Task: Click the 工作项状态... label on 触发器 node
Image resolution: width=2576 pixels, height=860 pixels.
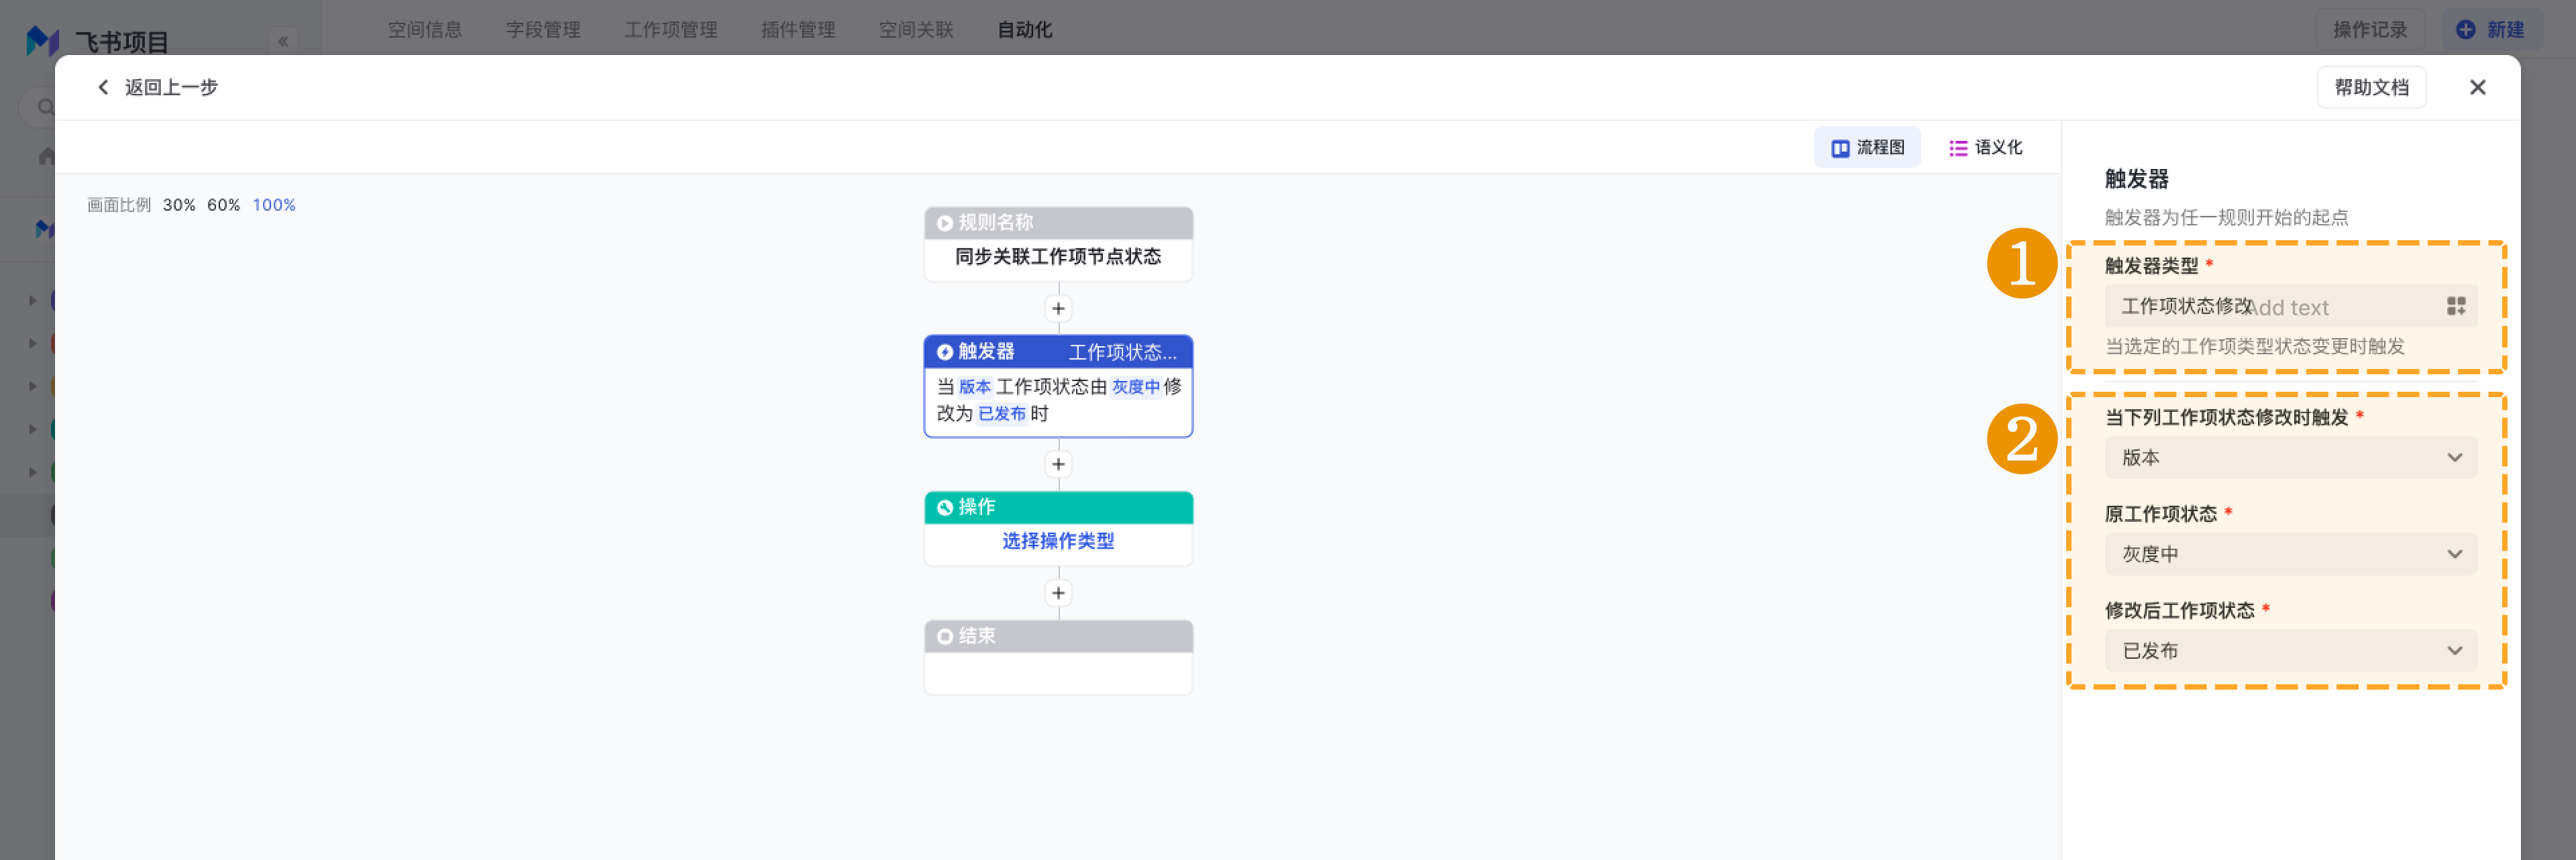Action: point(1123,352)
